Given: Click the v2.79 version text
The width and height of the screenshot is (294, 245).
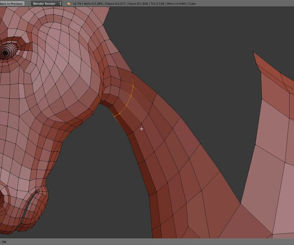Looking at the screenshot, I should pyautogui.click(x=77, y=3).
